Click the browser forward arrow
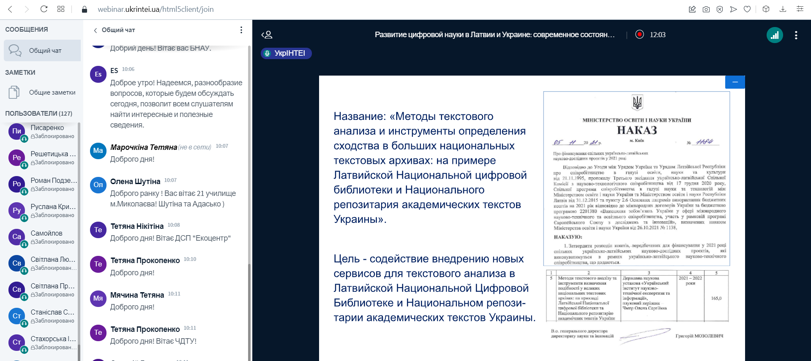The width and height of the screenshot is (811, 361). click(27, 9)
